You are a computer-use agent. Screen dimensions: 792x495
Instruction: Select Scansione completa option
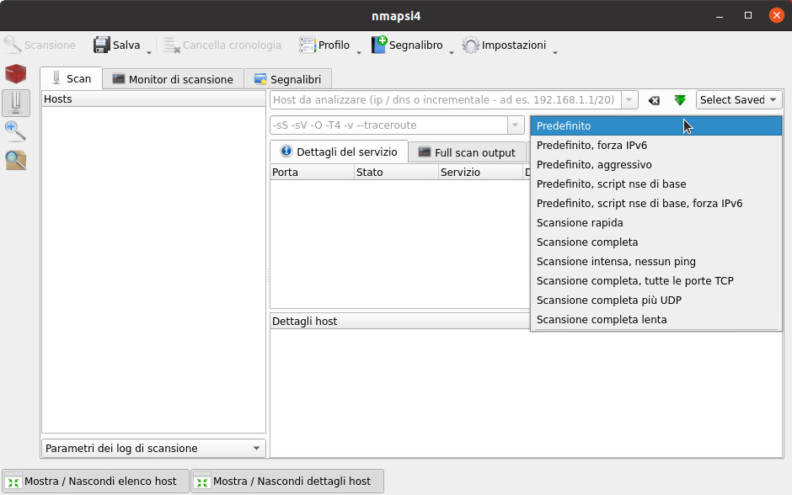coord(656,242)
